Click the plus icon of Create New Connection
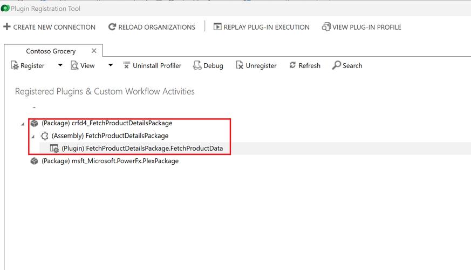The height and width of the screenshot is (270, 471). click(x=7, y=27)
